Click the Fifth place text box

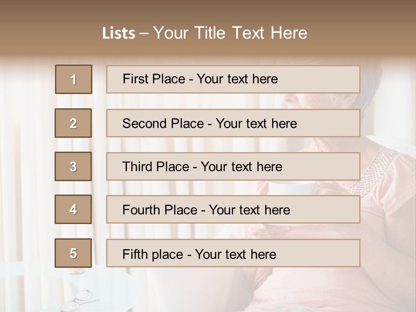(233, 253)
